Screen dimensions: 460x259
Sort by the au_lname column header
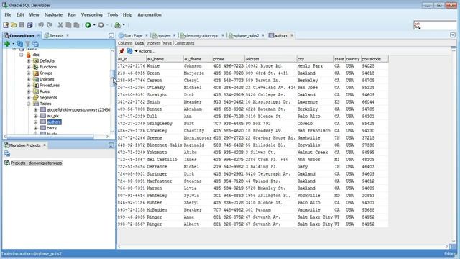click(x=165, y=59)
